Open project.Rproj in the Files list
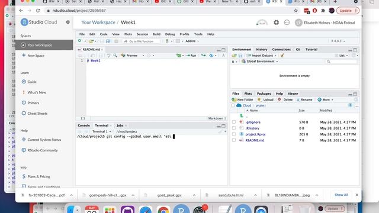 (255, 134)
